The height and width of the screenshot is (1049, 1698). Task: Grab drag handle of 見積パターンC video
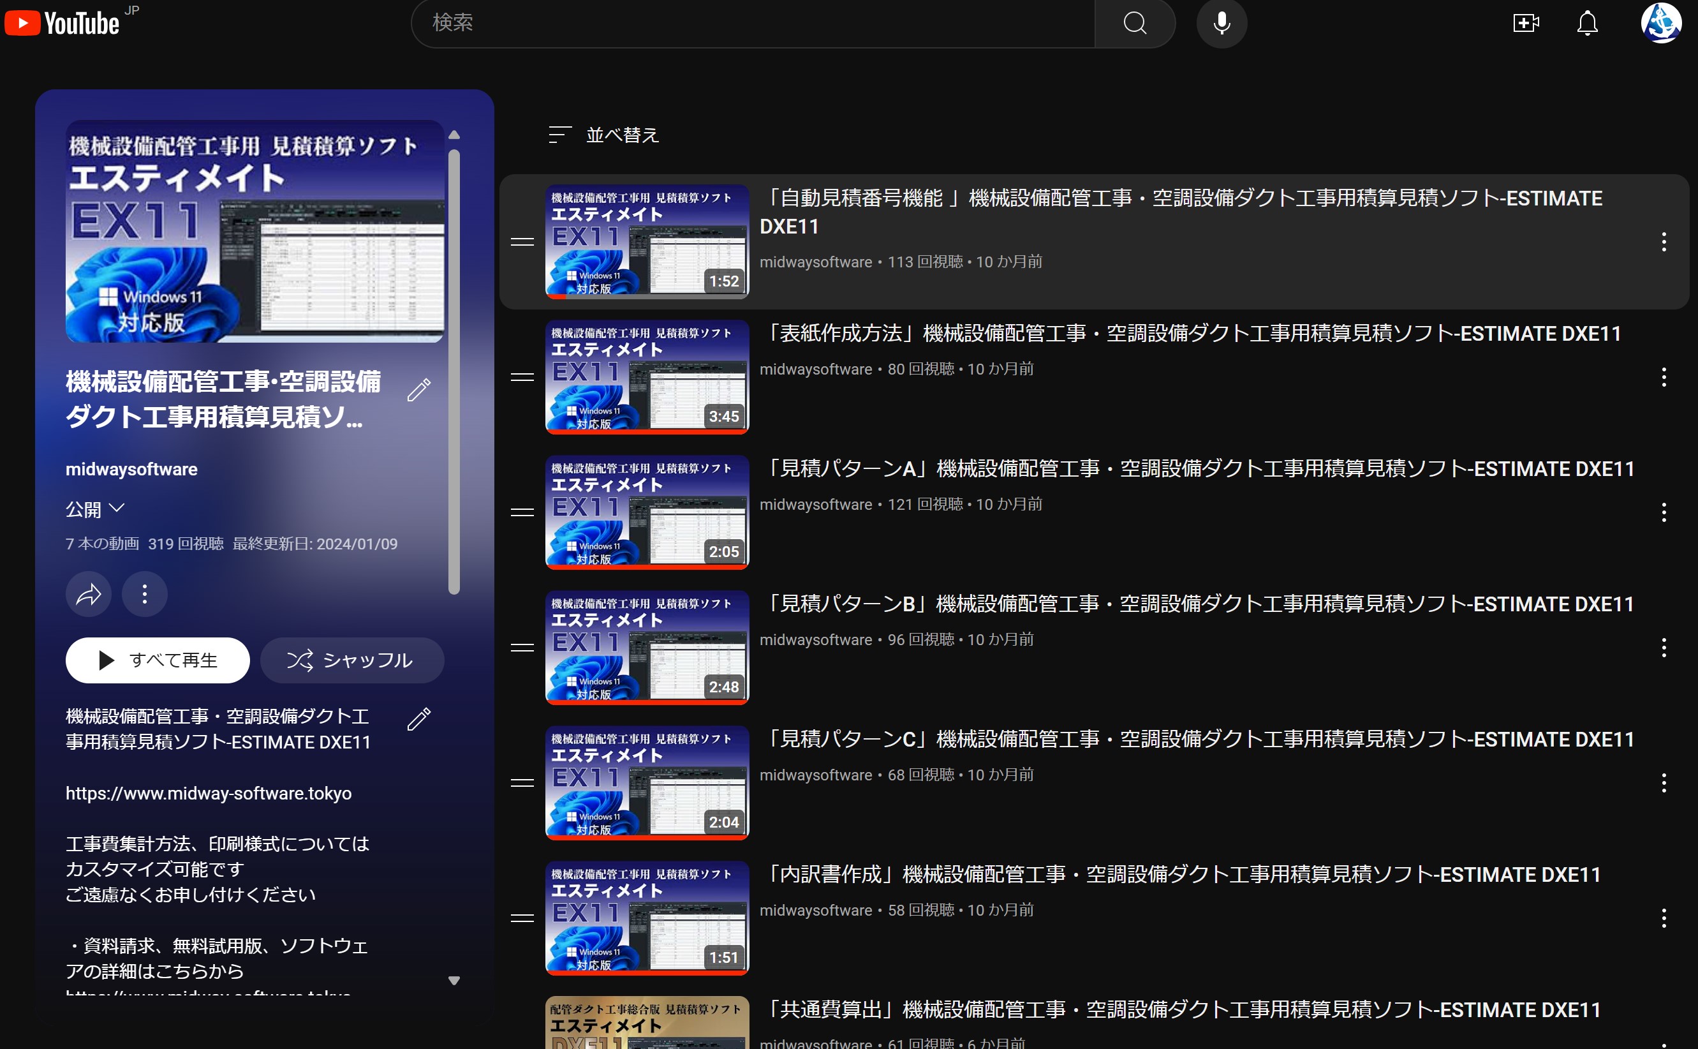522,784
